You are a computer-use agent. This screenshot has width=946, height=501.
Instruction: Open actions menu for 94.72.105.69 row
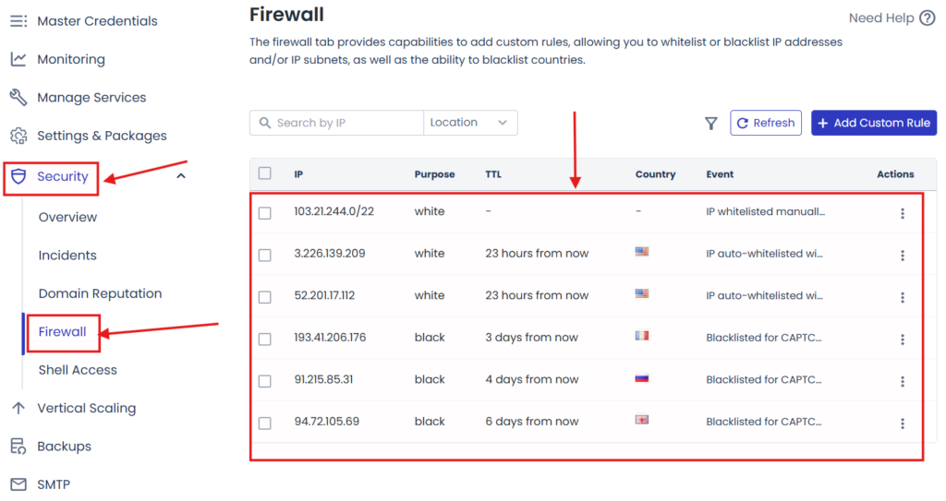click(902, 423)
